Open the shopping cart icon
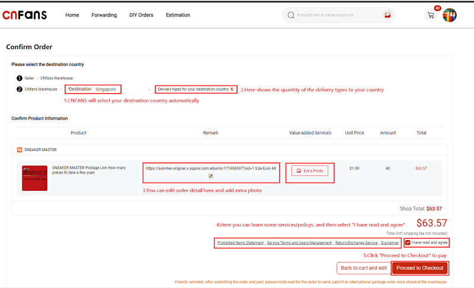Image resolution: width=474 pixels, height=288 pixels. 431,15
